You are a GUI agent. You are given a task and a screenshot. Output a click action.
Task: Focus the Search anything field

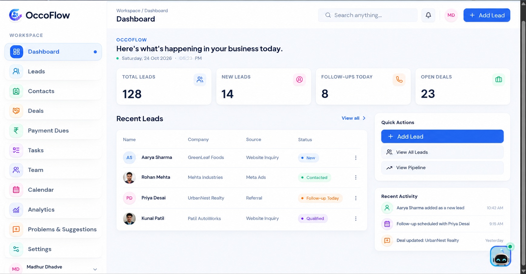pos(368,15)
